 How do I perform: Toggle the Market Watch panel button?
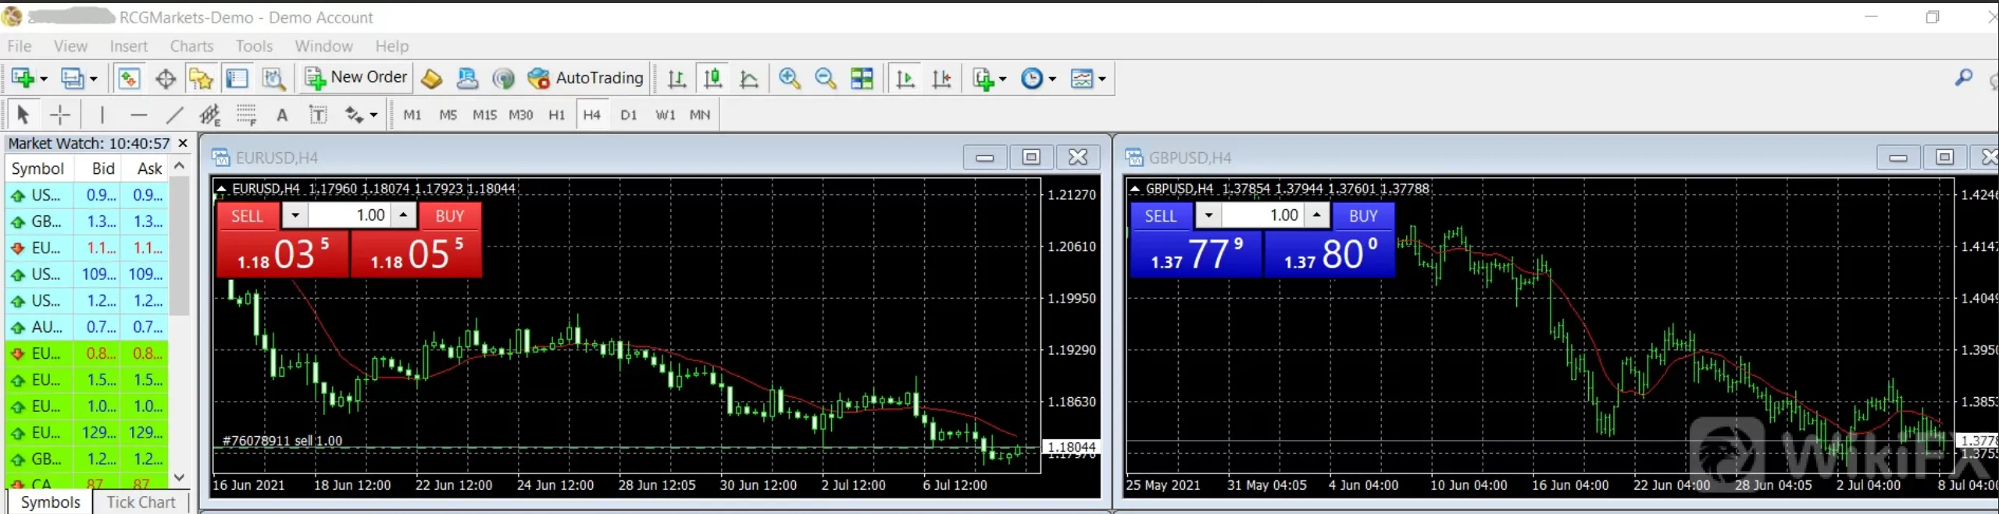pyautogui.click(x=128, y=78)
